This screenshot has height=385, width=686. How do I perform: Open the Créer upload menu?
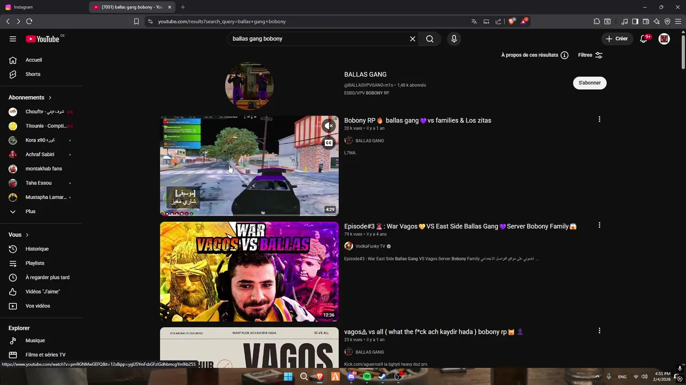(617, 38)
